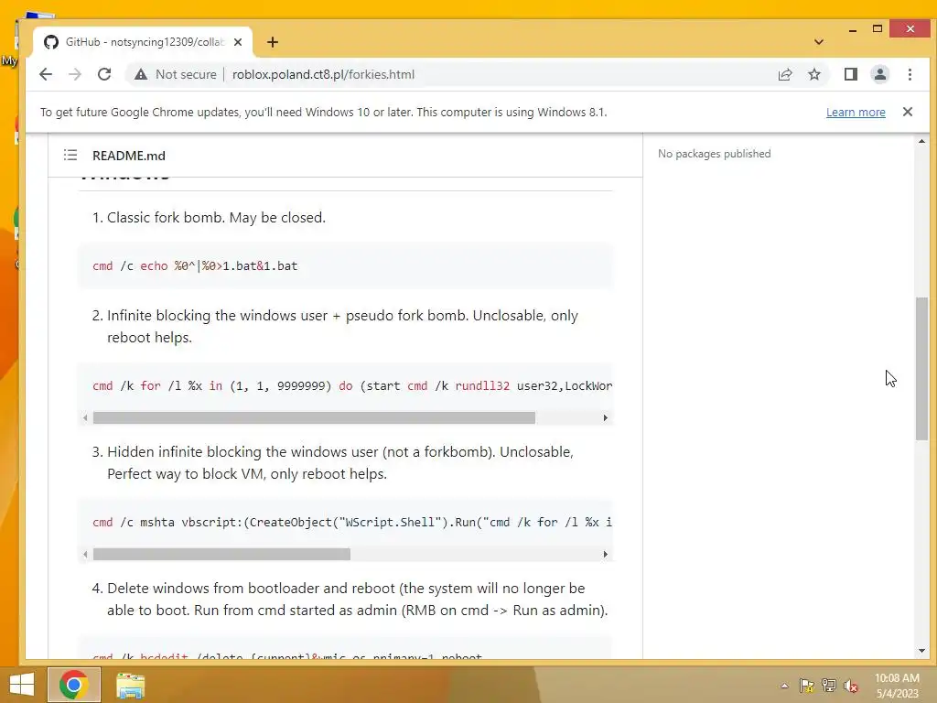Click the muted volume tray icon
The width and height of the screenshot is (937, 703).
pyautogui.click(x=850, y=686)
